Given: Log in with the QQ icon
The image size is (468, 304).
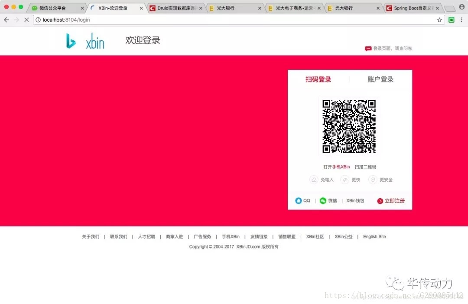Looking at the screenshot, I should pos(299,201).
